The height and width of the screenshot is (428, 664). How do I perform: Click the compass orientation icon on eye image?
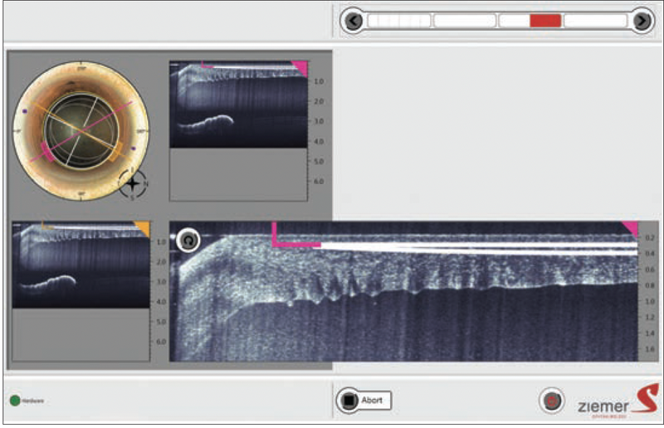133,184
